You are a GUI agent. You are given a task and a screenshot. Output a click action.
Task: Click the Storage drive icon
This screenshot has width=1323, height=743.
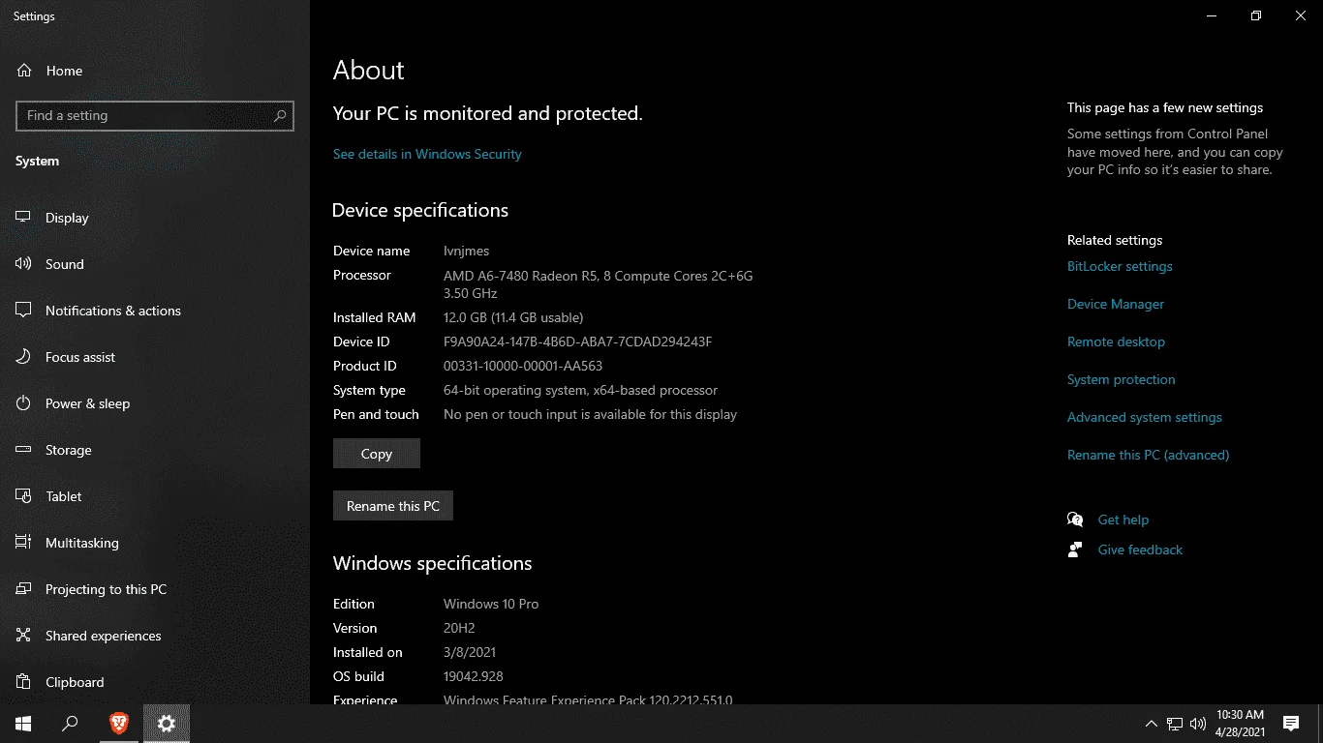click(x=24, y=450)
